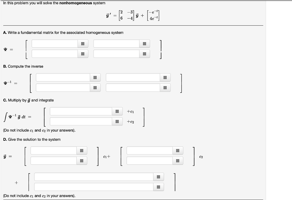This screenshot has width=292, height=200.
Task: Open equation editor for Ψ inverse top-right entry
Action: click(165, 77)
